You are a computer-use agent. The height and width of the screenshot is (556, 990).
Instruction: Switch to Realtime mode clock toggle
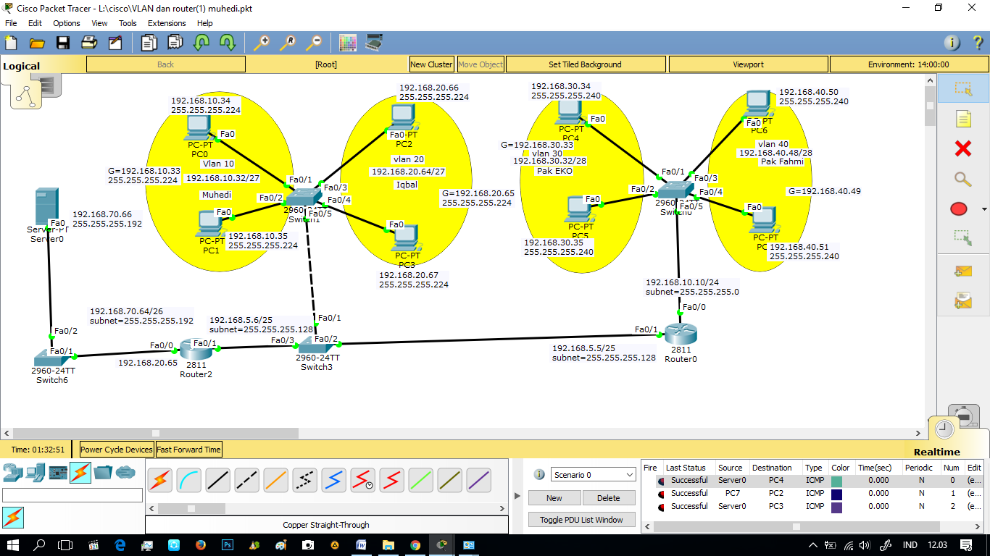tap(943, 429)
